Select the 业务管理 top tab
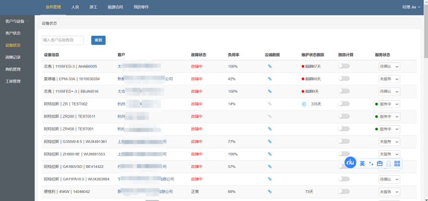Viewport: 428px width, 201px height. (53, 8)
